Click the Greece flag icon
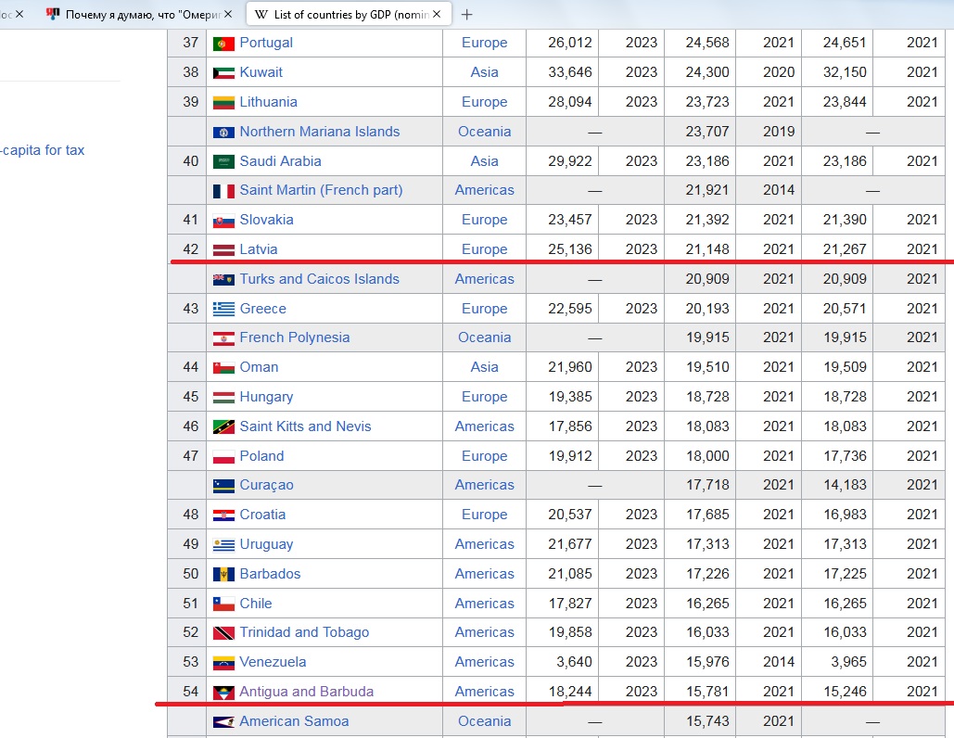The width and height of the screenshot is (954, 738). click(x=223, y=309)
